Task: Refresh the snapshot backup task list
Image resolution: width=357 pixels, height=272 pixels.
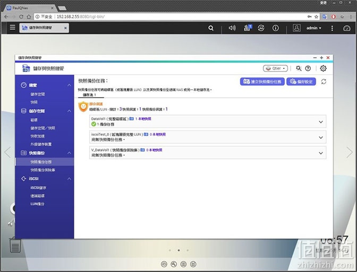Action: point(324,82)
